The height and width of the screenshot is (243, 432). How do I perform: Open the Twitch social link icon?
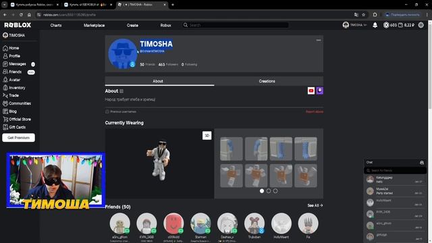(320, 90)
